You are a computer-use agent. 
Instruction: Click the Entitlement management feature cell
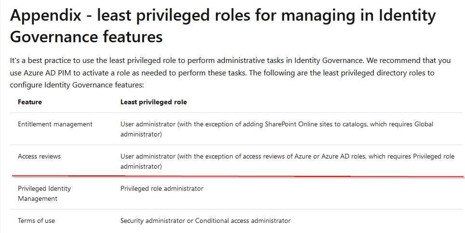pos(55,124)
